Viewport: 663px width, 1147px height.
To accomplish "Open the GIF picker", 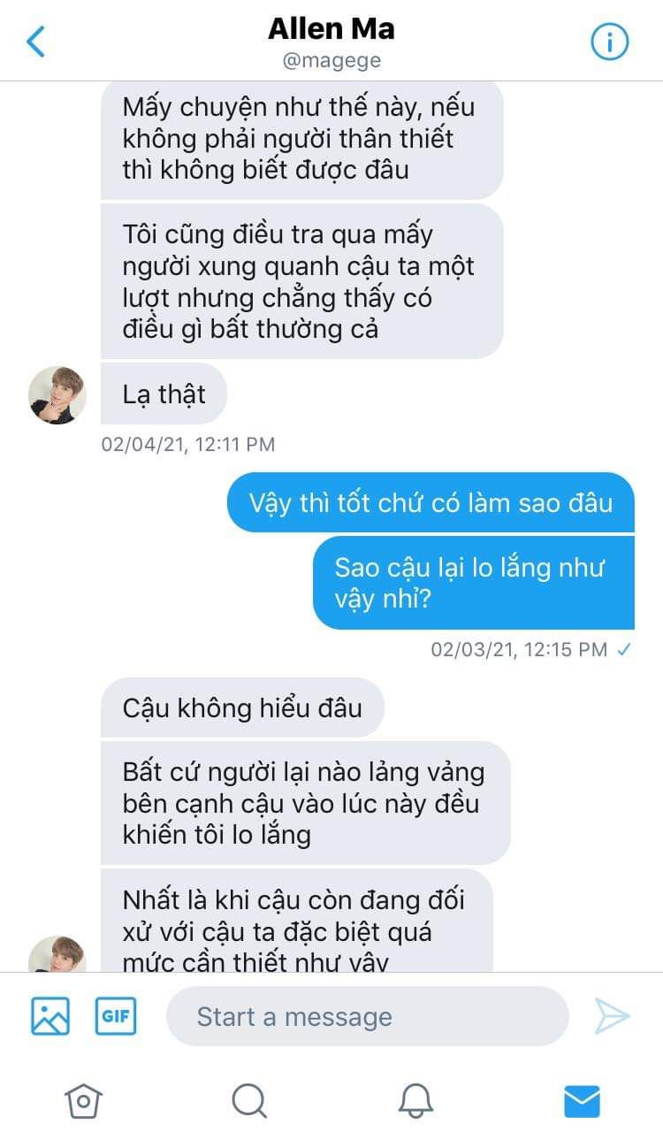I will [116, 1016].
